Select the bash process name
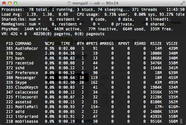The width and height of the screenshot is (186, 125). point(20,58)
